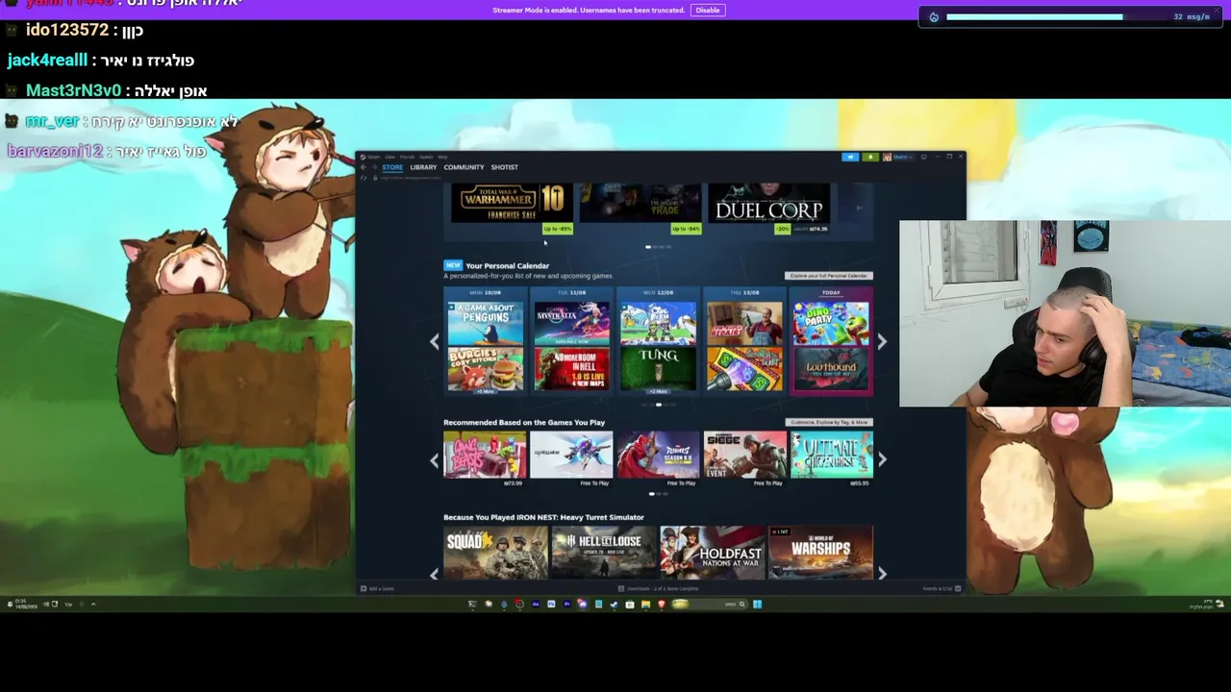Open the Marvel Rivals Season thumbnail
The image size is (1231, 692).
pyautogui.click(x=659, y=455)
